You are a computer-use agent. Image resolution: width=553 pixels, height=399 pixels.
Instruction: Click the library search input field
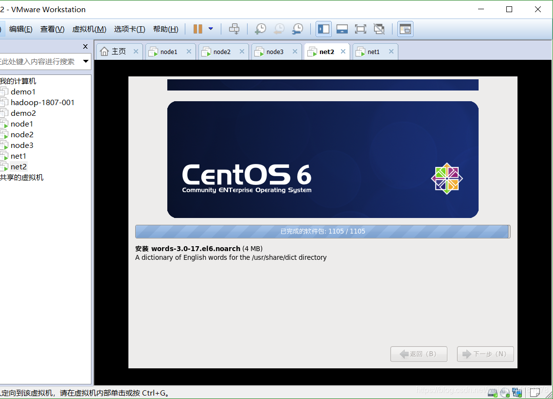pos(40,62)
